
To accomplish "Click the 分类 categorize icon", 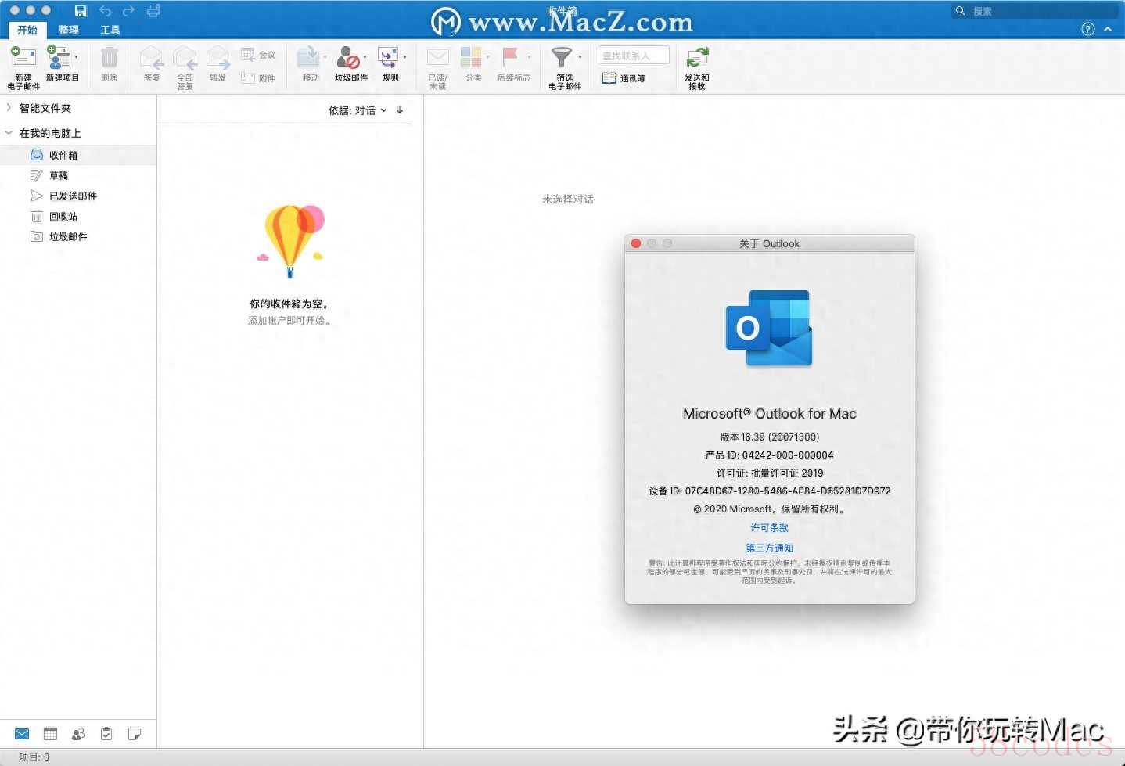I will [x=471, y=57].
